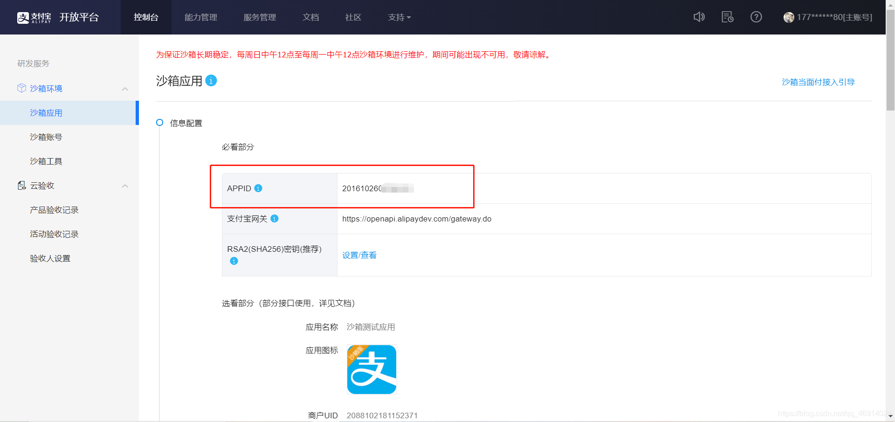The image size is (895, 422).
Task: Open the 支持 dropdown menu
Action: [399, 17]
